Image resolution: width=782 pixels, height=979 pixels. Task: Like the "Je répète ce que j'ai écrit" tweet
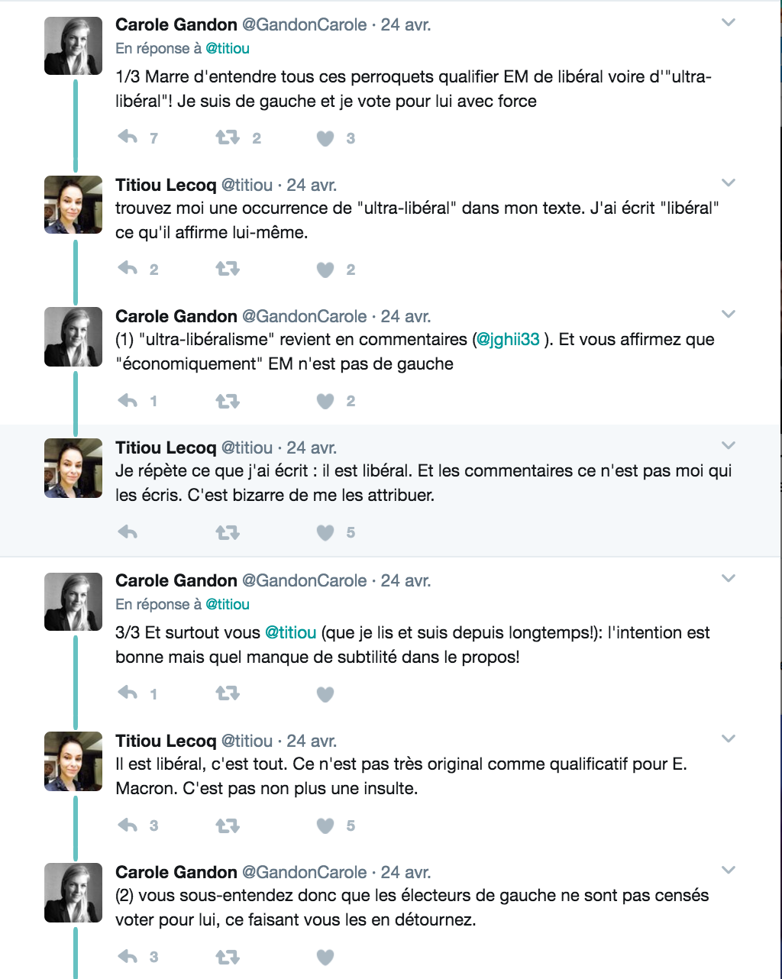325,532
